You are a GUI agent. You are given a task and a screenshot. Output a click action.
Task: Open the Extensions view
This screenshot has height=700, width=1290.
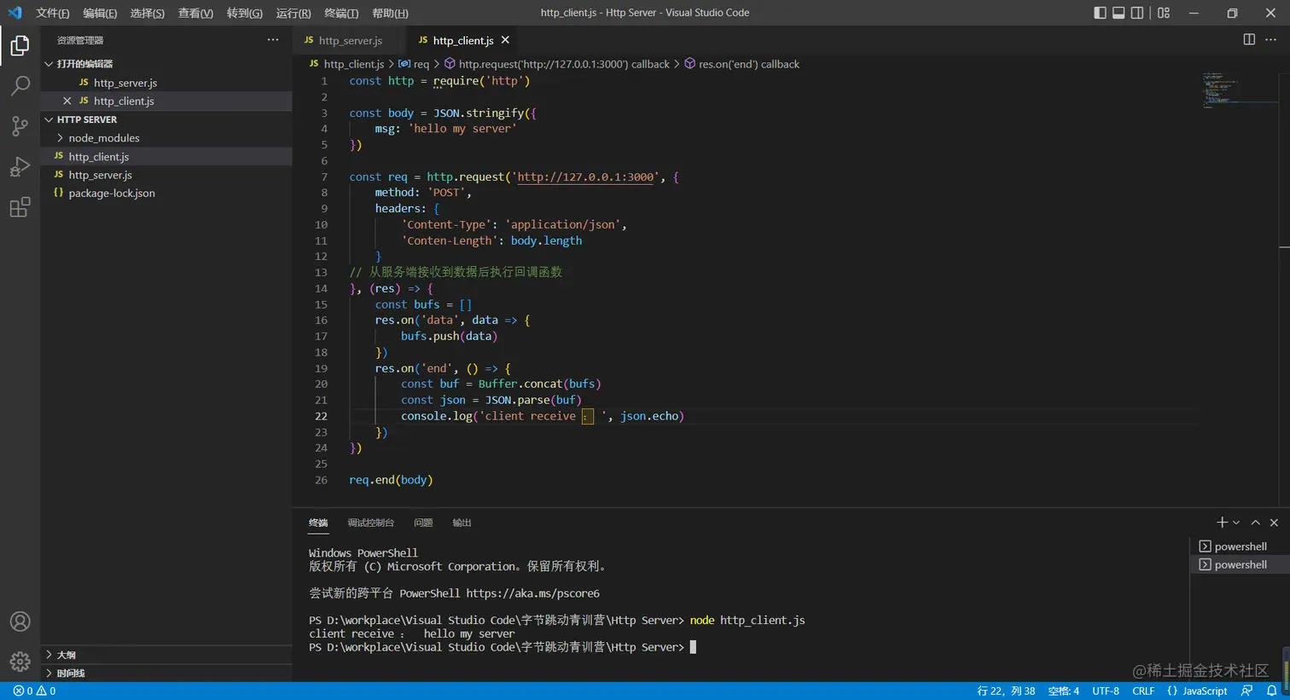click(x=20, y=207)
